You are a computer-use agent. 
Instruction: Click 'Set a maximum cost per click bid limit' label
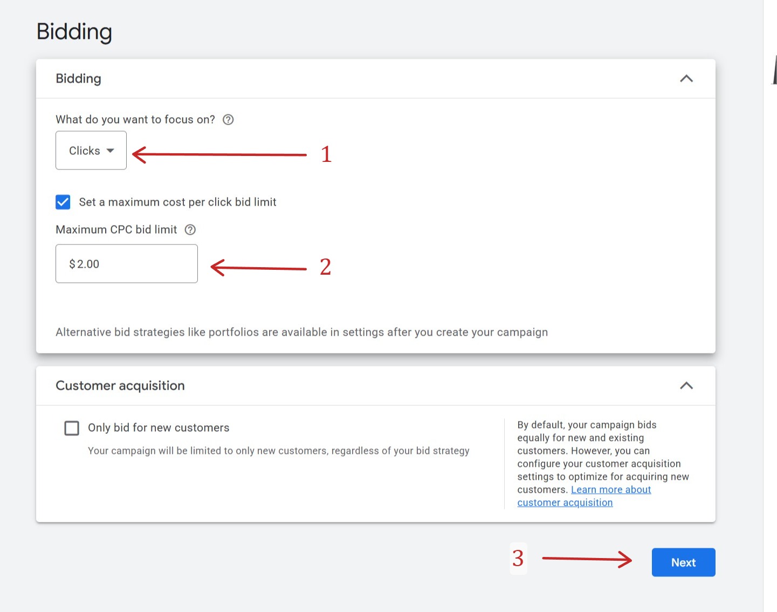pos(177,202)
